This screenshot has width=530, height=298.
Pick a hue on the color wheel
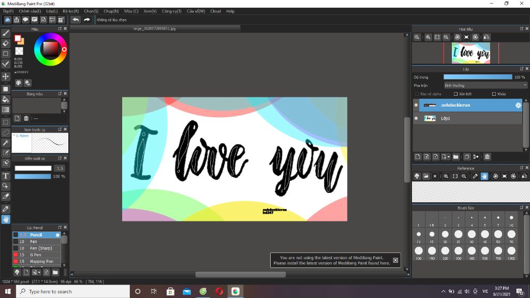click(50, 49)
